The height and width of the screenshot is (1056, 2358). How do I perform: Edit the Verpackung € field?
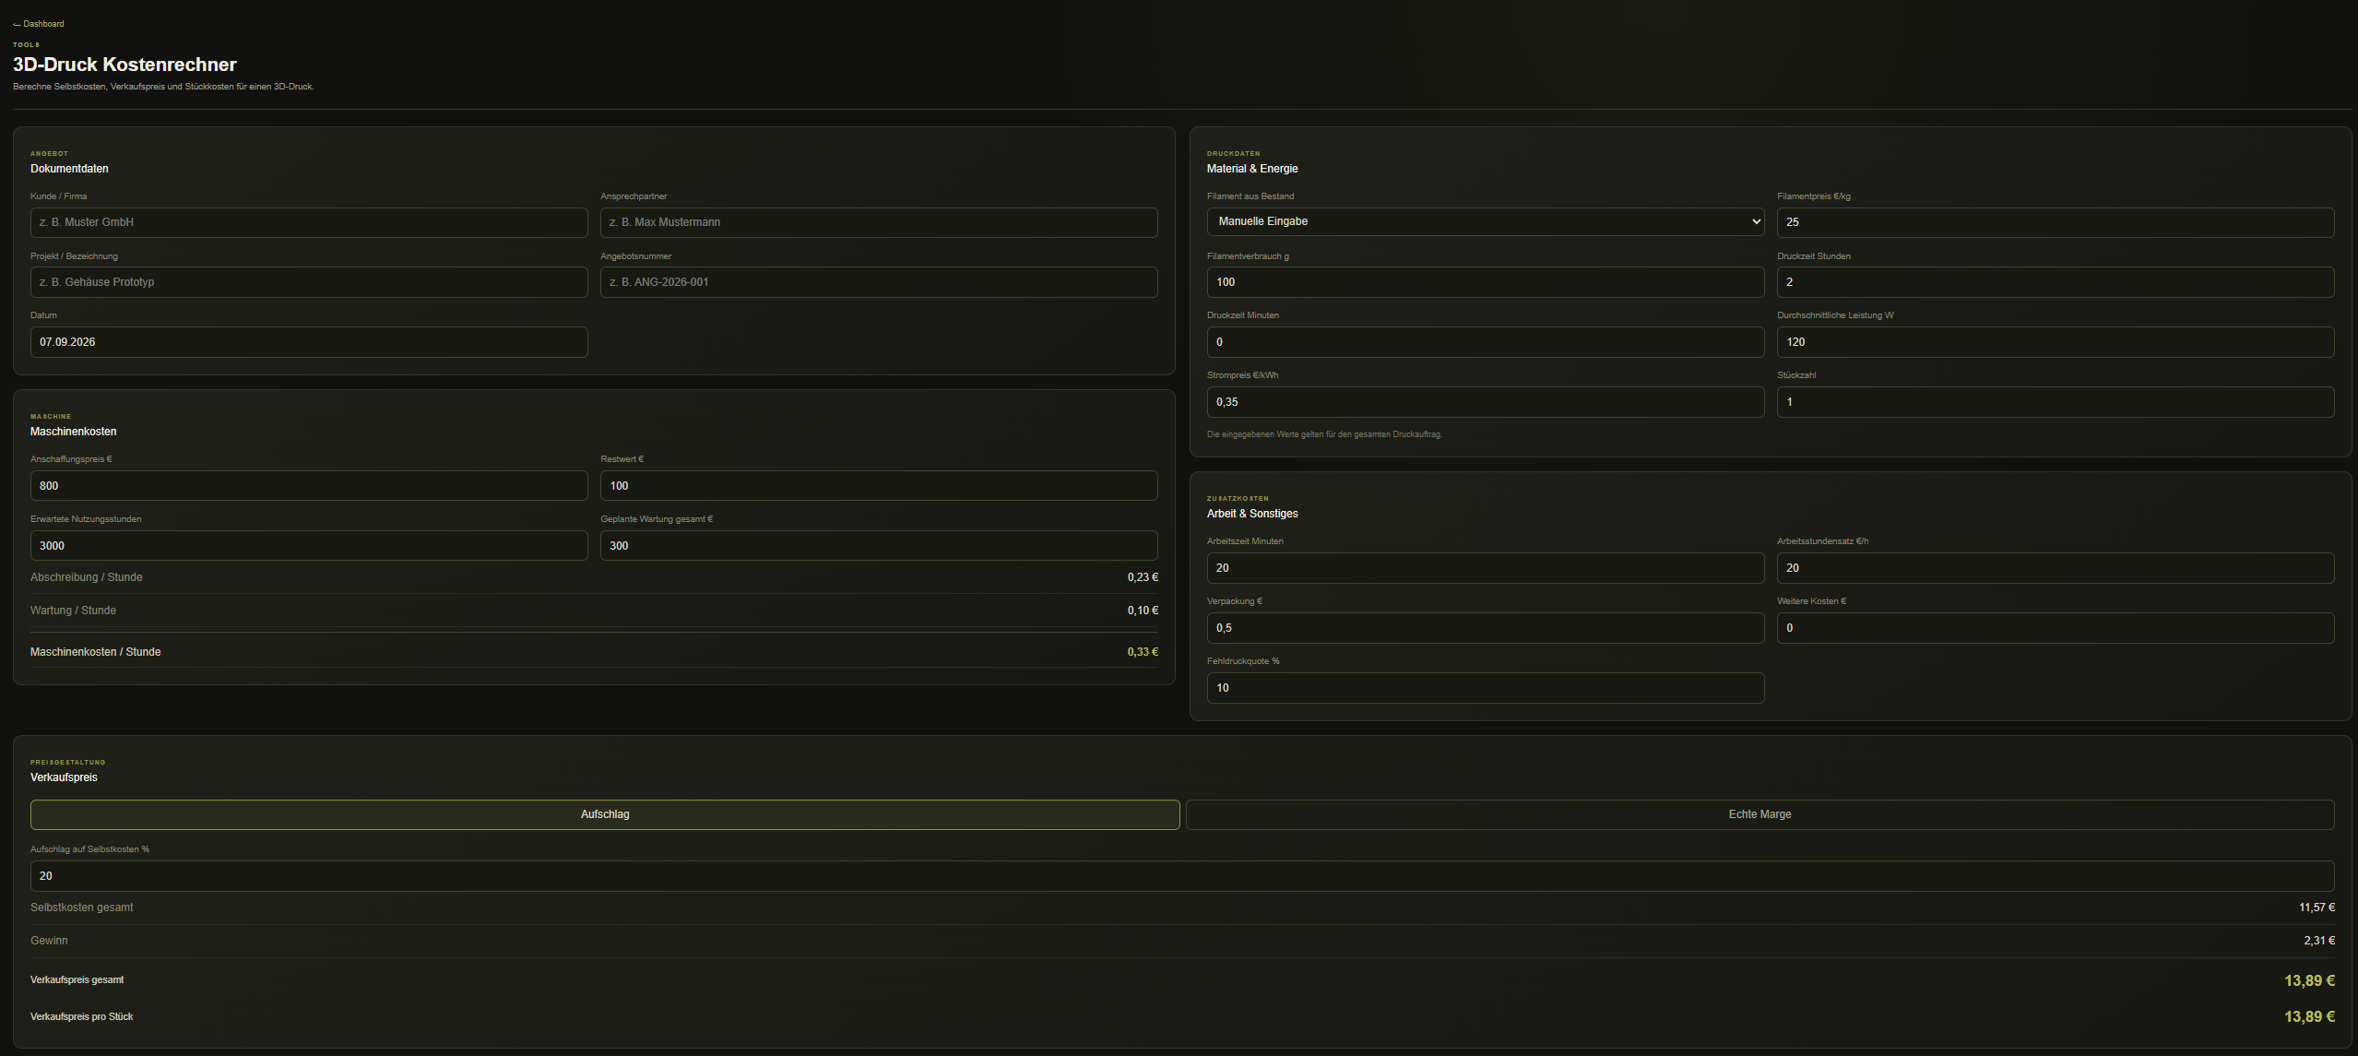pyautogui.click(x=1485, y=628)
